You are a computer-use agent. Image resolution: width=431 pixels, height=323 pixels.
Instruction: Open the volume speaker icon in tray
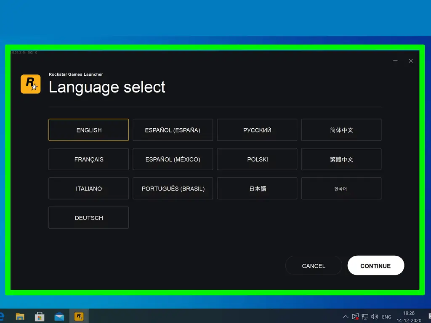pyautogui.click(x=374, y=317)
